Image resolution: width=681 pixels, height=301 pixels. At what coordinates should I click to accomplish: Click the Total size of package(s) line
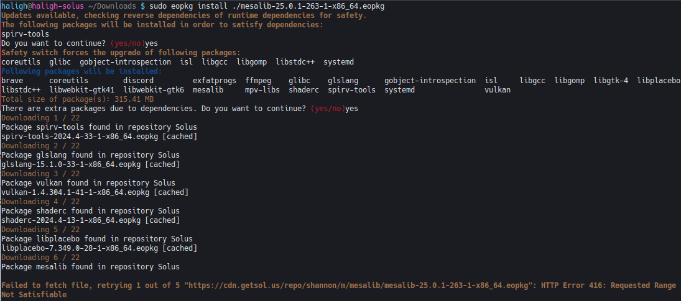[77, 99]
